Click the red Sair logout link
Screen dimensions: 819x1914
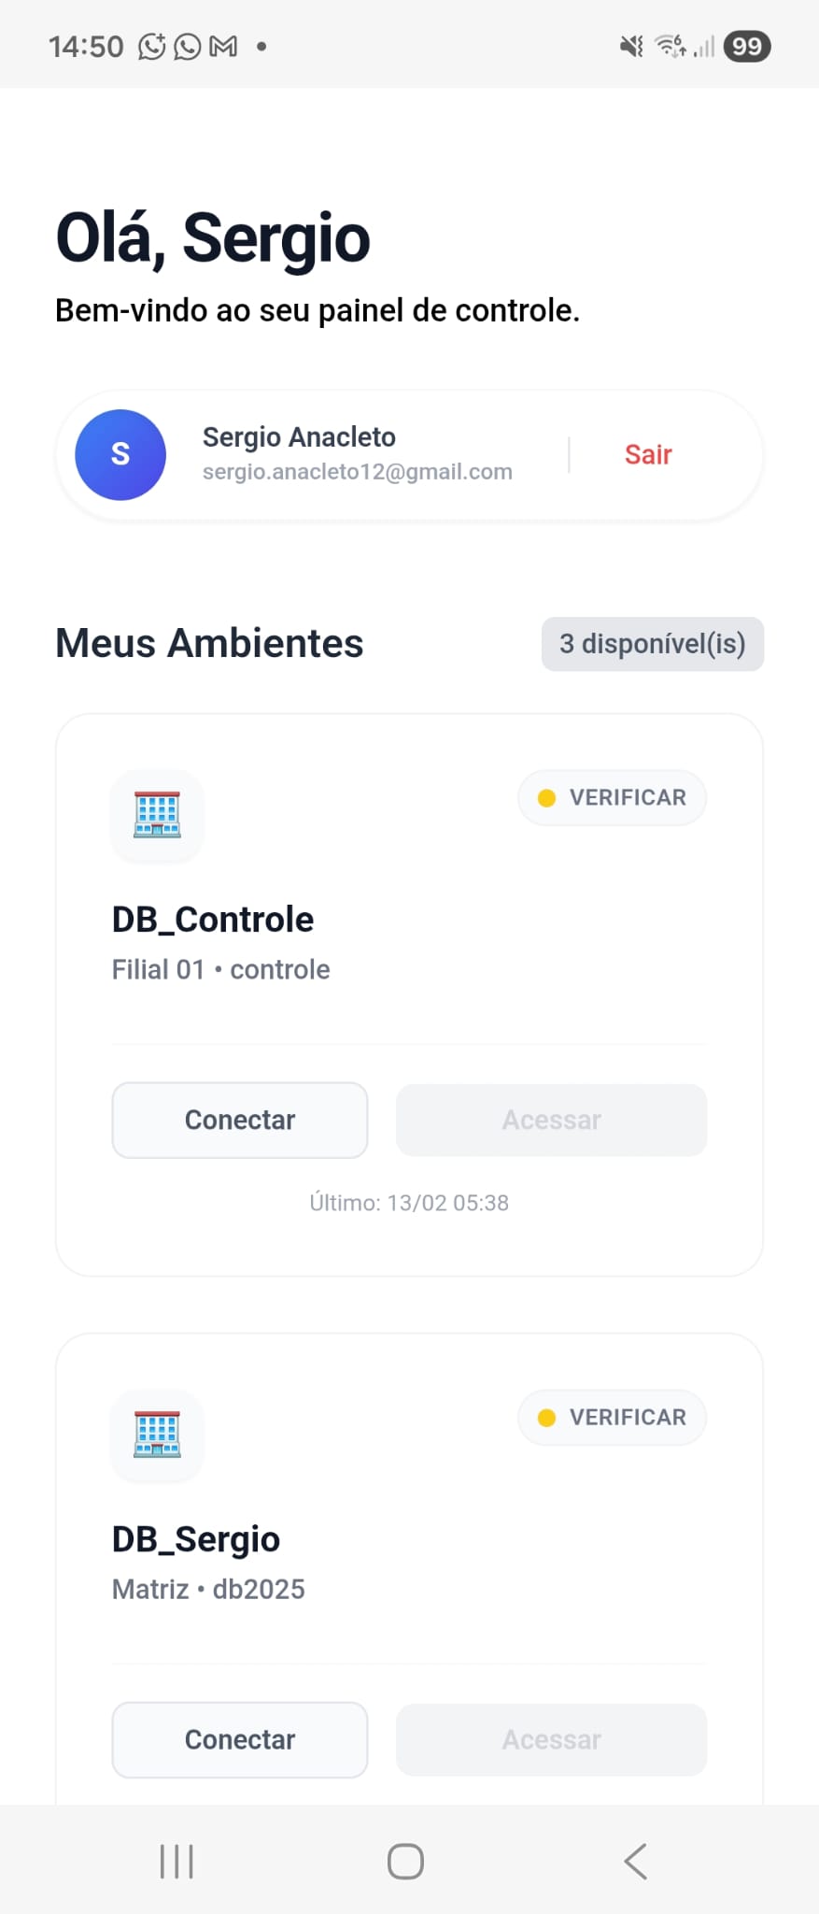click(648, 454)
